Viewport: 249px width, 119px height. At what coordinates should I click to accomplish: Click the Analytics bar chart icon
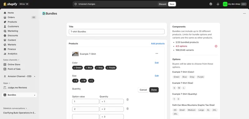5,54
